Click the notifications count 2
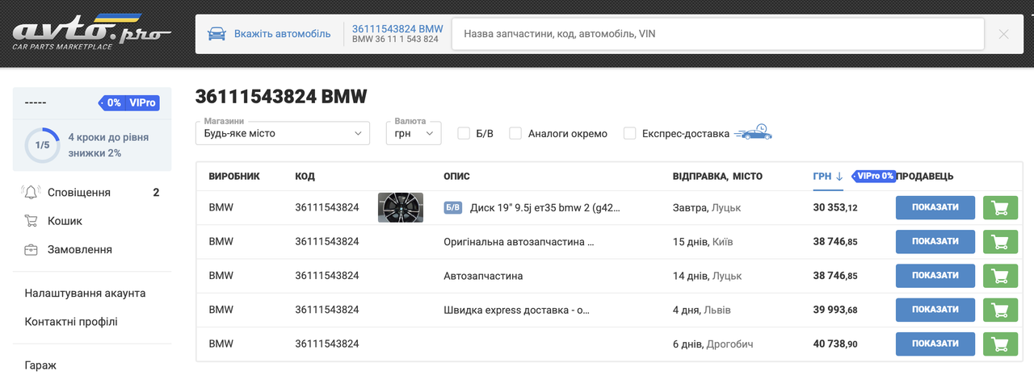This screenshot has width=1034, height=375. click(157, 192)
